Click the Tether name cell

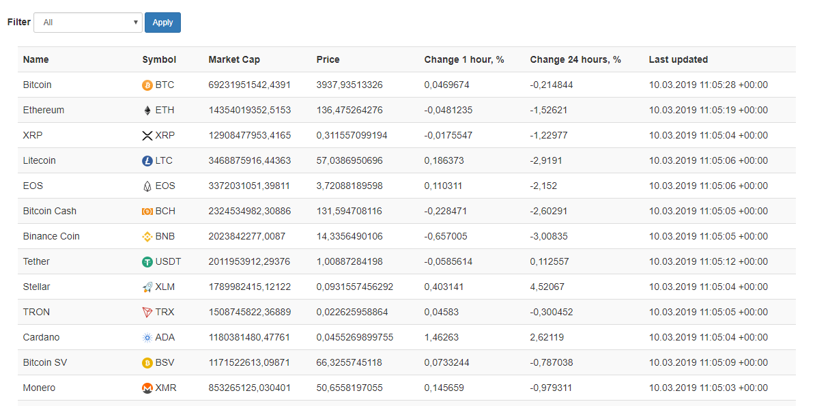[36, 261]
